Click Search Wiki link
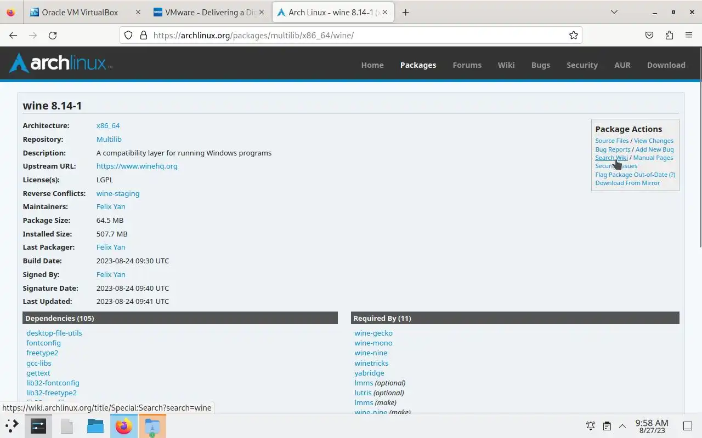The image size is (702, 438). pyautogui.click(x=612, y=158)
